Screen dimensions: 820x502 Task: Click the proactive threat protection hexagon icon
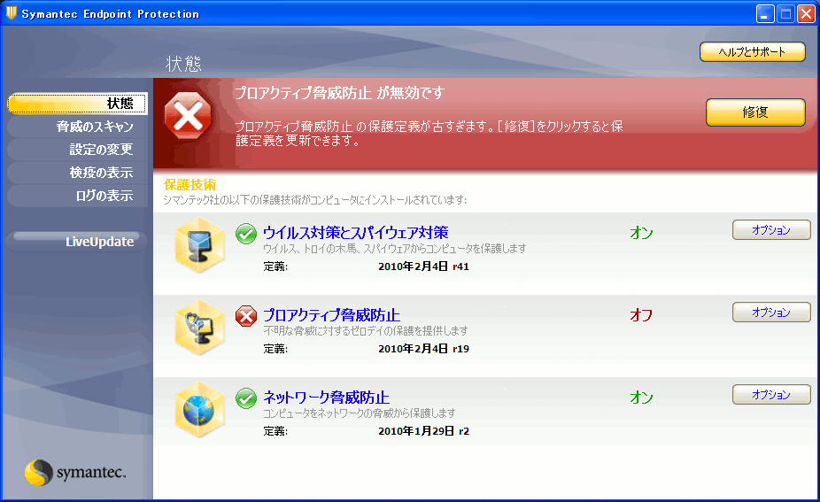coord(199,328)
